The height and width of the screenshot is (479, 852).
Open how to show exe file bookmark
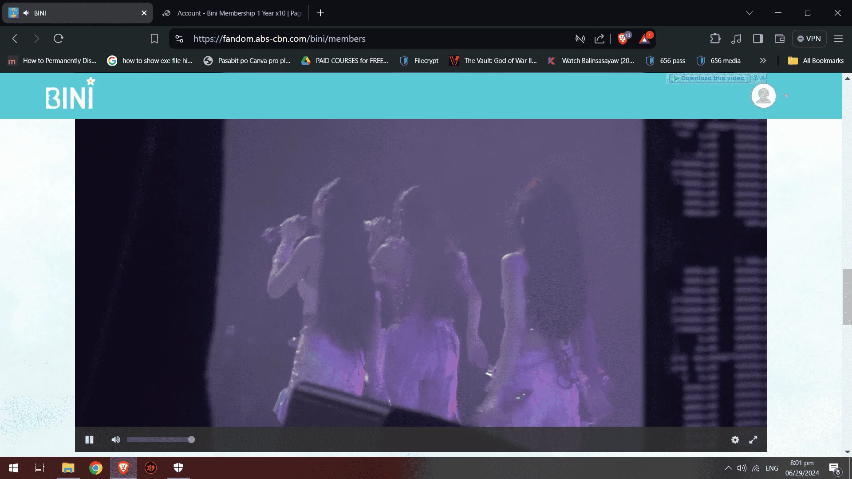click(x=150, y=61)
